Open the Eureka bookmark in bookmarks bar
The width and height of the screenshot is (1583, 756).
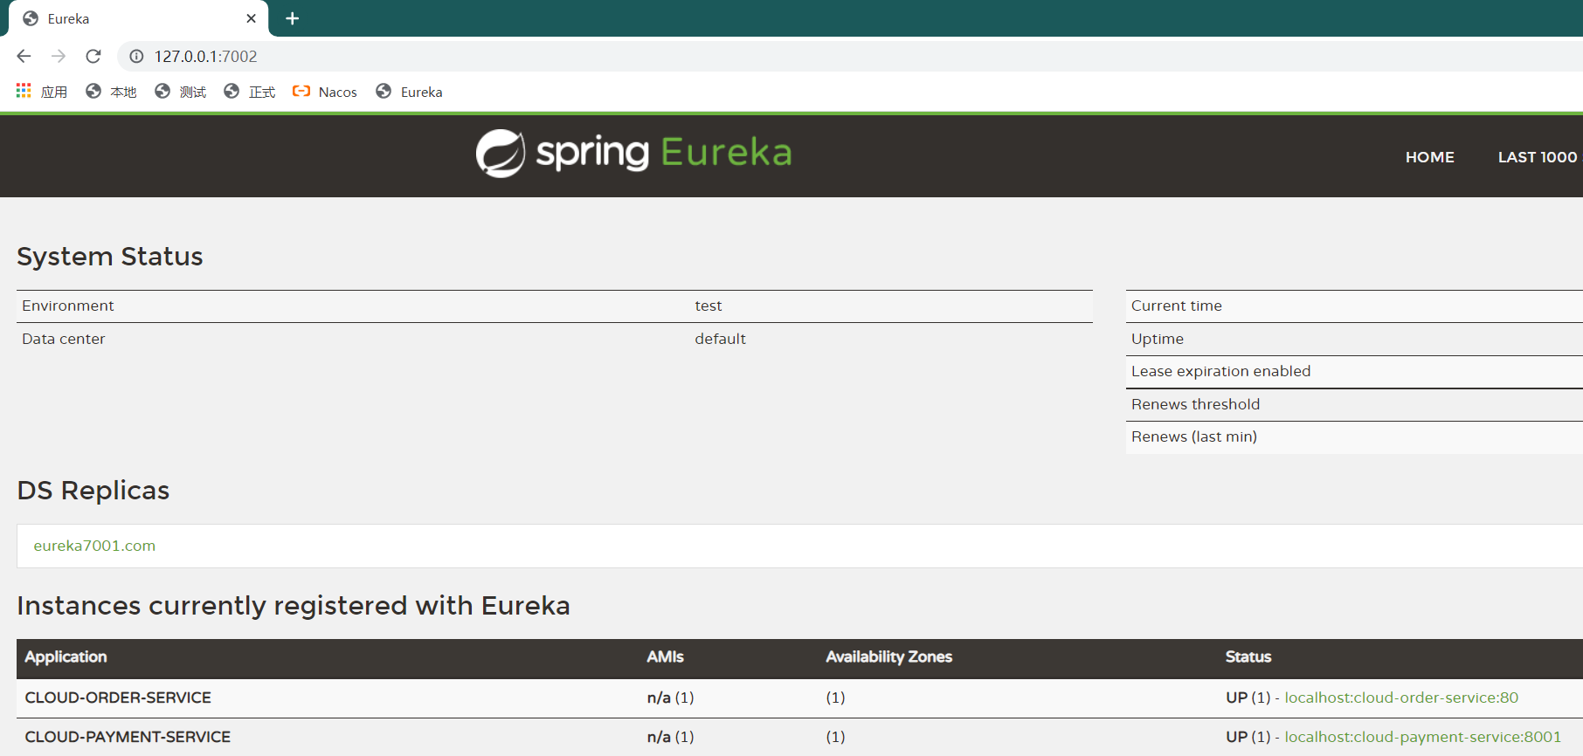coord(409,92)
